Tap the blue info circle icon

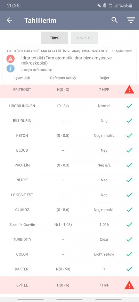10,68
